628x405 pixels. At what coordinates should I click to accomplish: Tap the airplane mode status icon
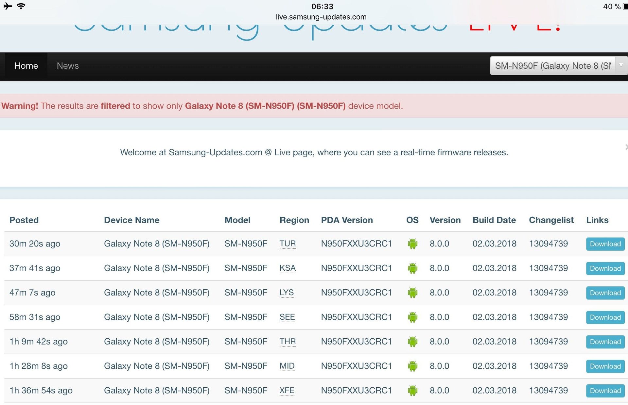pyautogui.click(x=8, y=6)
